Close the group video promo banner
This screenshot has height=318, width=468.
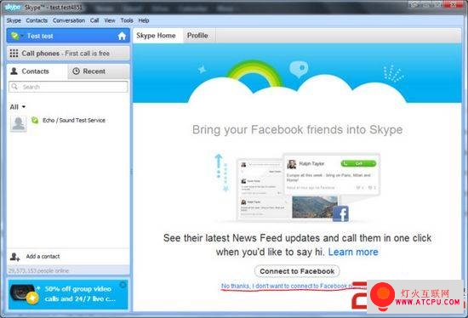[x=123, y=285]
